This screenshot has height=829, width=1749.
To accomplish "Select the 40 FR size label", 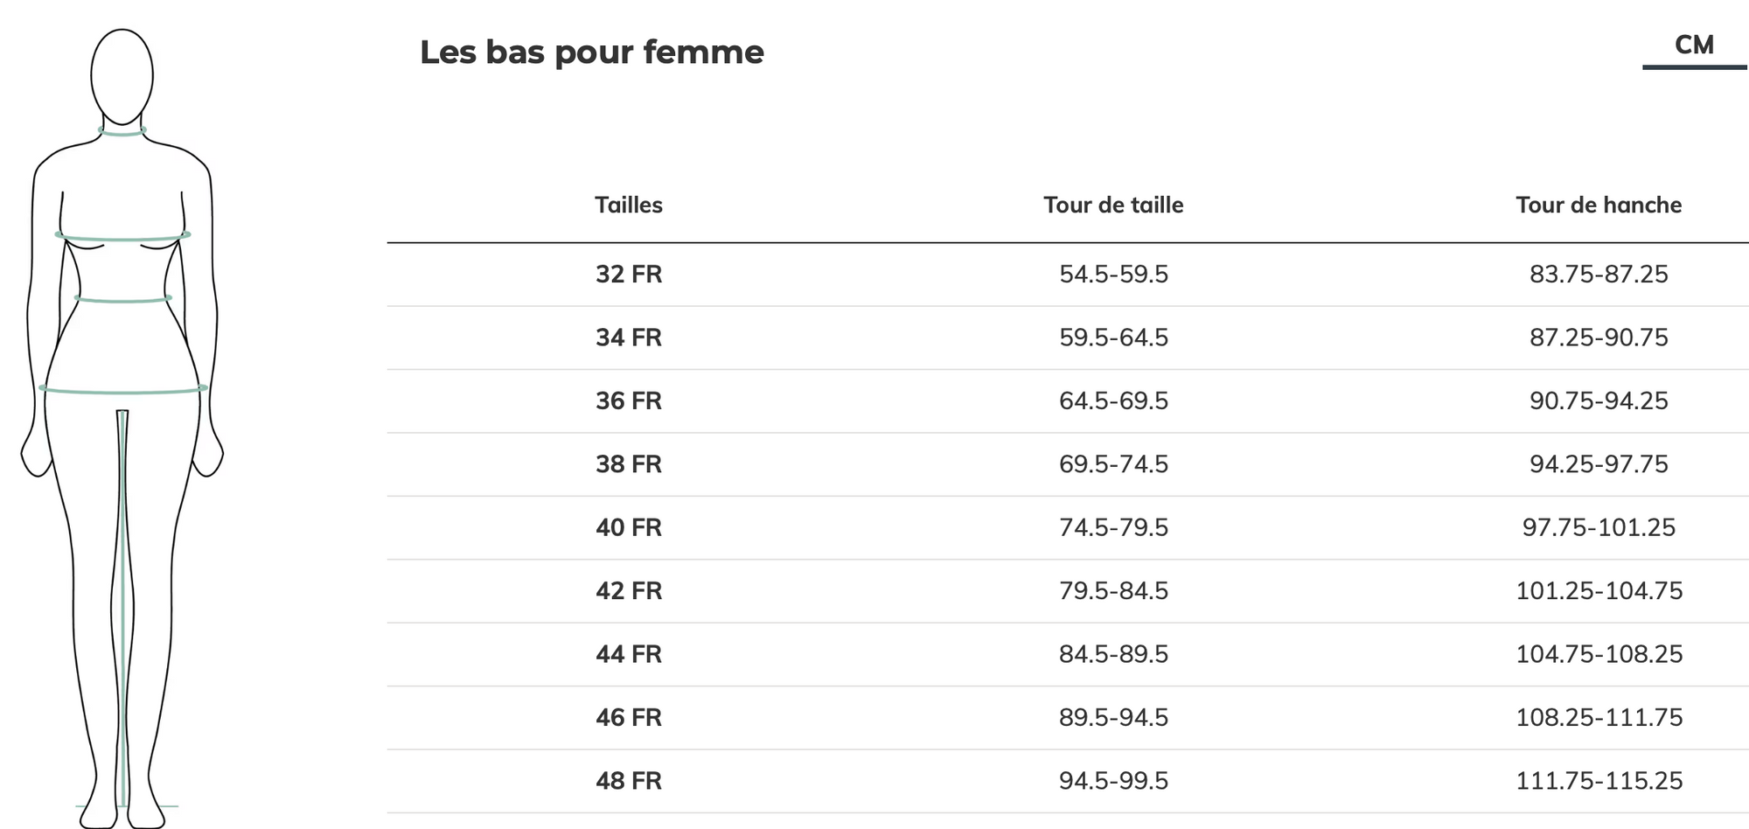I will (x=629, y=527).
